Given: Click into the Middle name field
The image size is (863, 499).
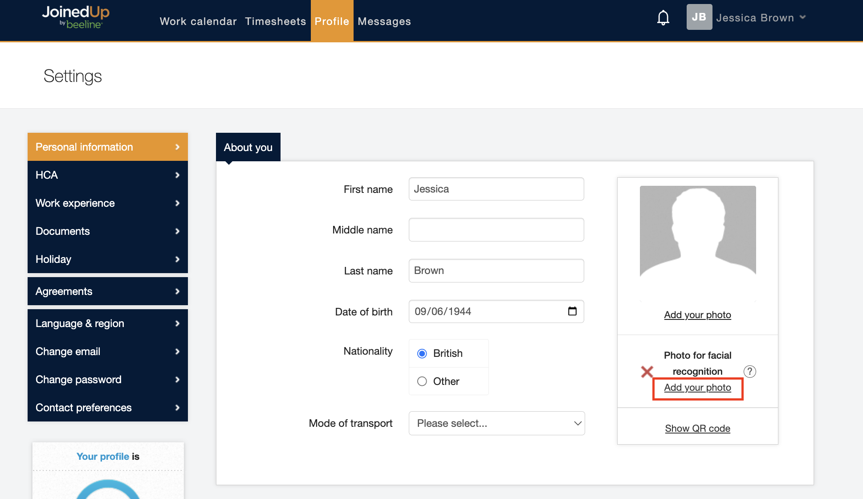Looking at the screenshot, I should [496, 230].
